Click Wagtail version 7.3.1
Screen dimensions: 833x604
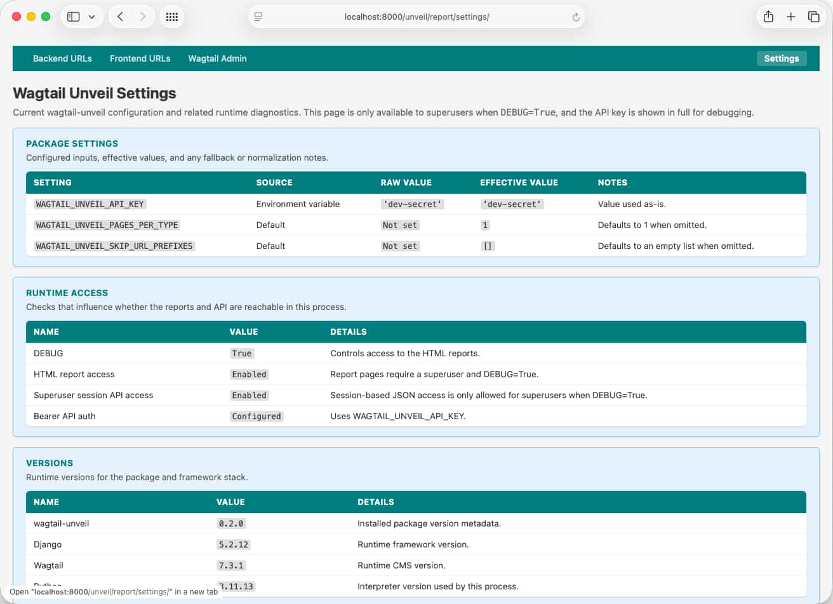pyautogui.click(x=231, y=565)
